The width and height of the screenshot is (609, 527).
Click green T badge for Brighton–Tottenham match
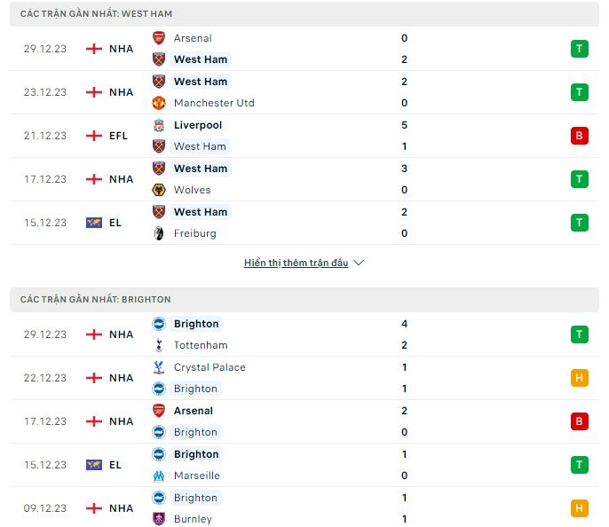(580, 334)
